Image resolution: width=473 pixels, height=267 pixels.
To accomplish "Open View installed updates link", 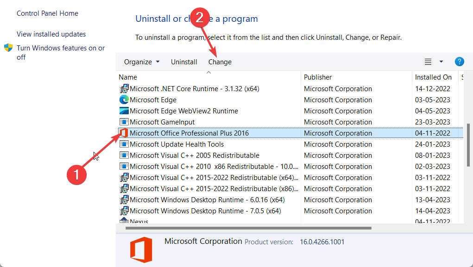I will [51, 34].
